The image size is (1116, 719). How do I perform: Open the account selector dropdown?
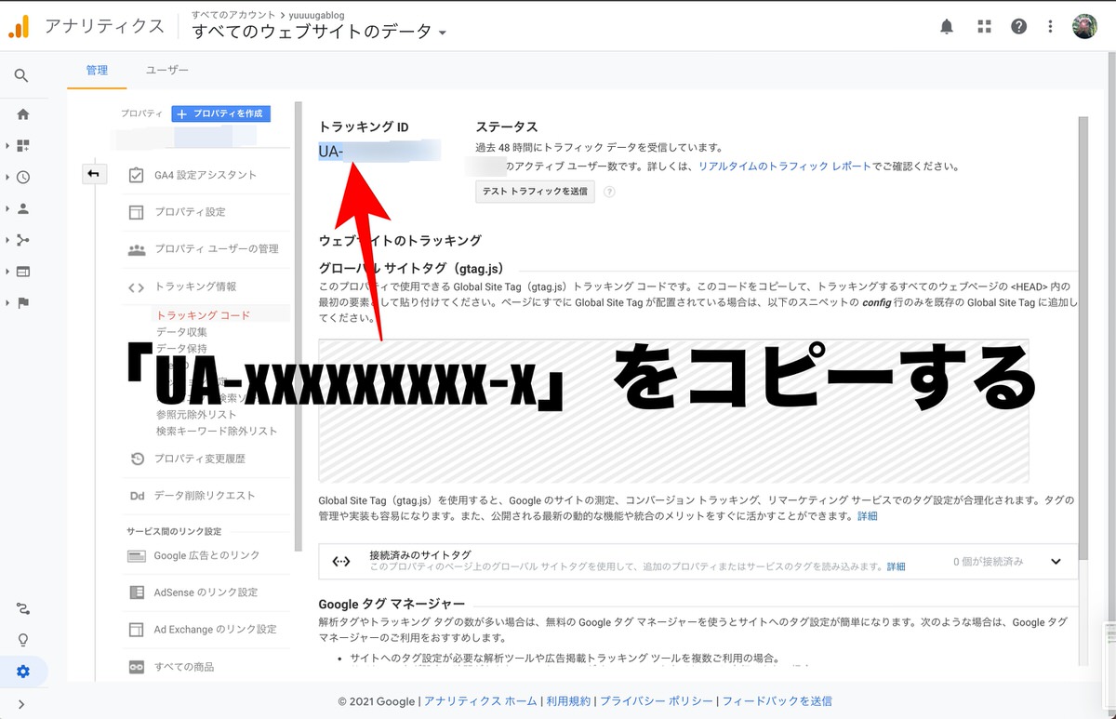(x=319, y=32)
